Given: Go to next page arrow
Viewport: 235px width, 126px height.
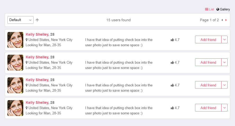Looking at the screenshot, I should pyautogui.click(x=226, y=20).
